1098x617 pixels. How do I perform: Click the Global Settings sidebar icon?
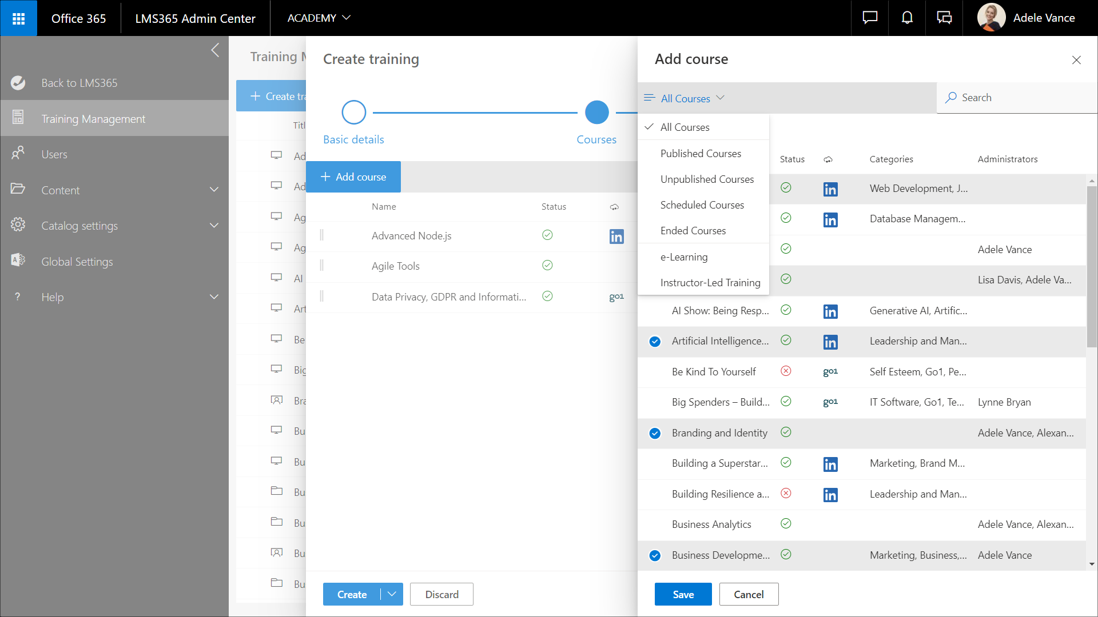18,261
